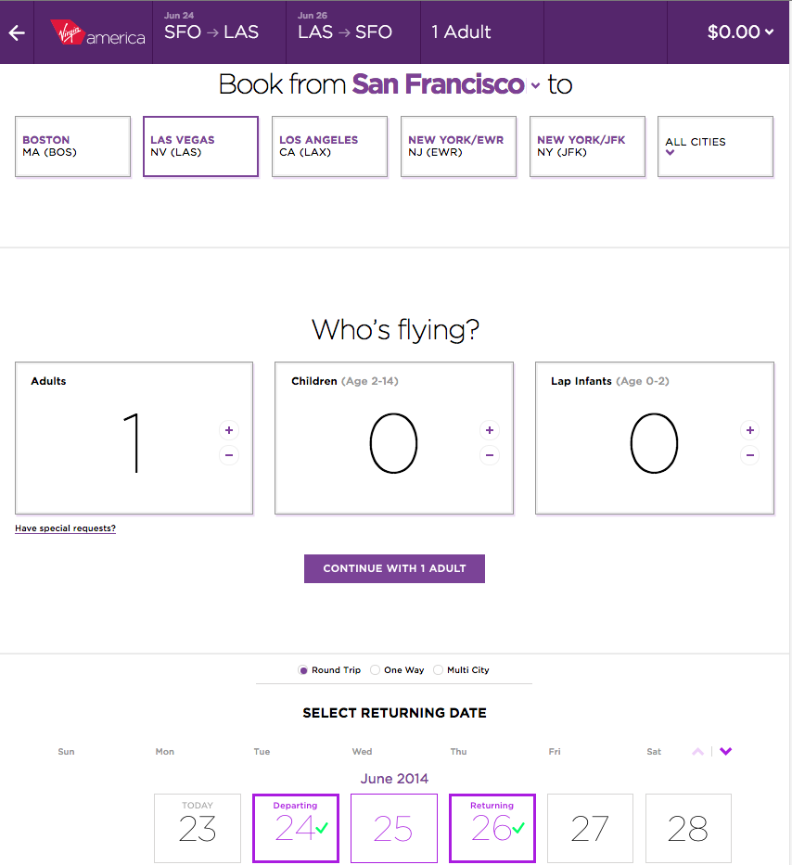
Task: Select the Round Trip radio button
Action: point(302,670)
